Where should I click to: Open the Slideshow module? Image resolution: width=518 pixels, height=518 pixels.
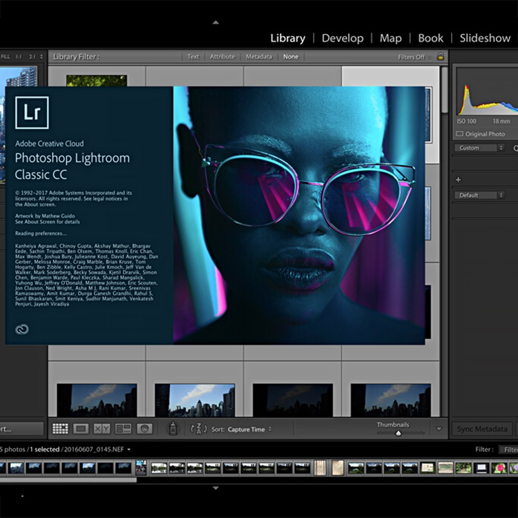coord(485,38)
